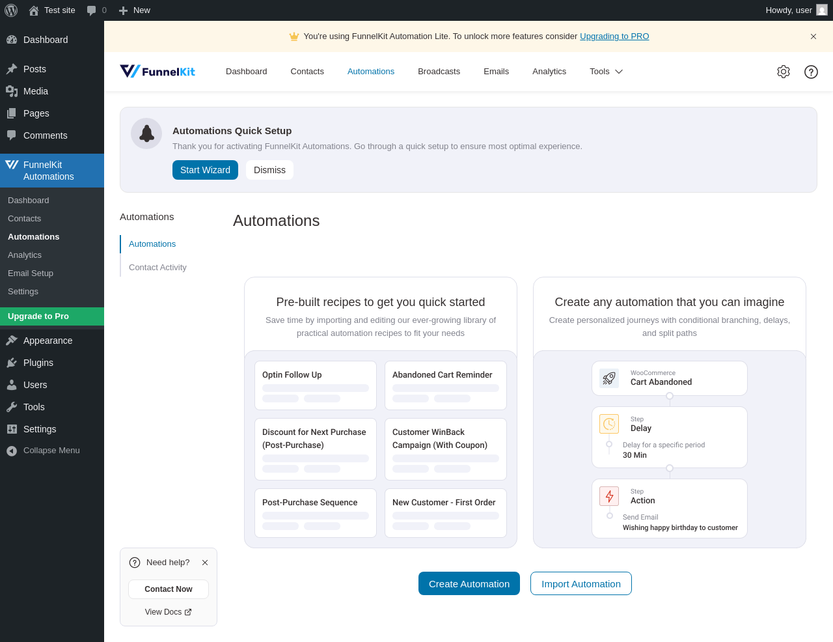Follow the Upgrading to PRO link
Image resolution: width=833 pixels, height=642 pixels.
click(614, 36)
